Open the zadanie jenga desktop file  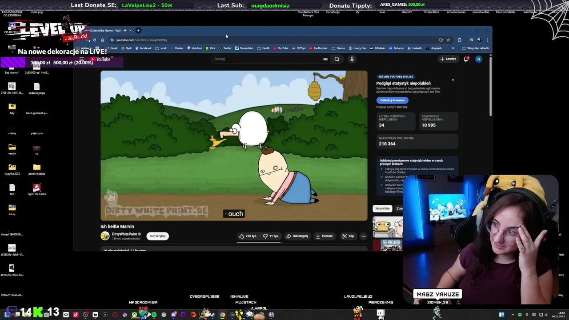pos(36,88)
